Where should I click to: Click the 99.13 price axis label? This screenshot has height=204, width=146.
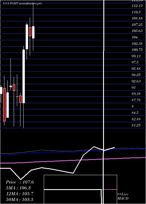(x=136, y=56)
